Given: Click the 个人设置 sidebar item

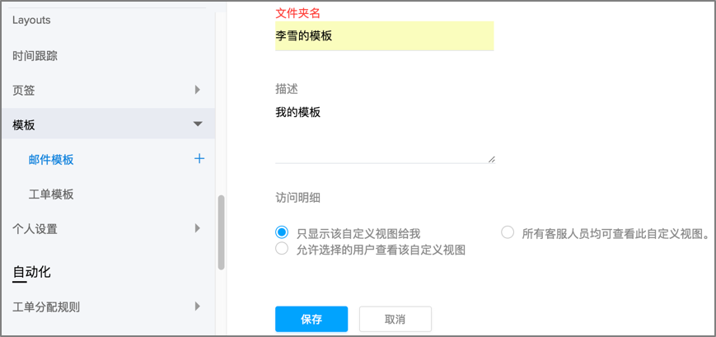Looking at the screenshot, I should click(35, 229).
